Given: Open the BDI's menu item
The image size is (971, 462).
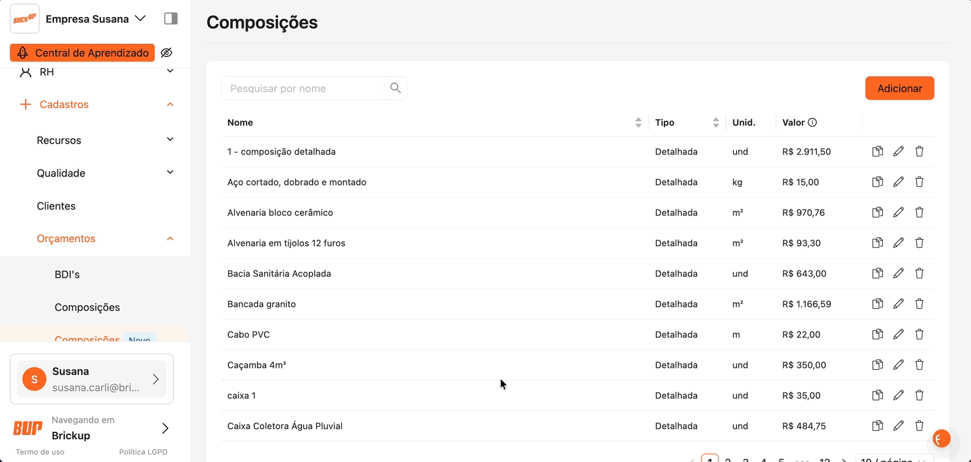Looking at the screenshot, I should [x=67, y=274].
